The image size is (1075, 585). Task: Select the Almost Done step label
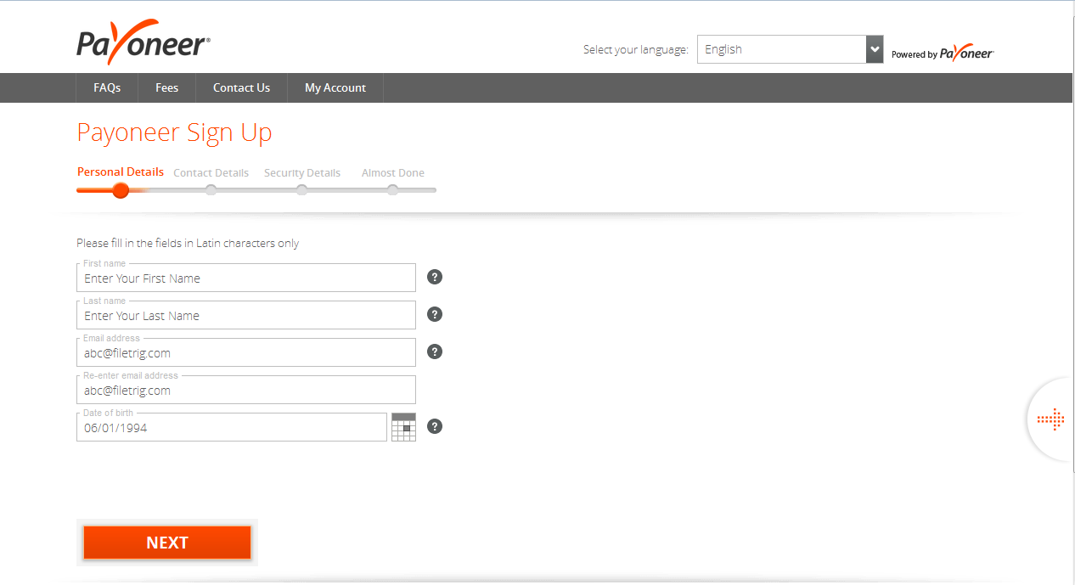(393, 172)
